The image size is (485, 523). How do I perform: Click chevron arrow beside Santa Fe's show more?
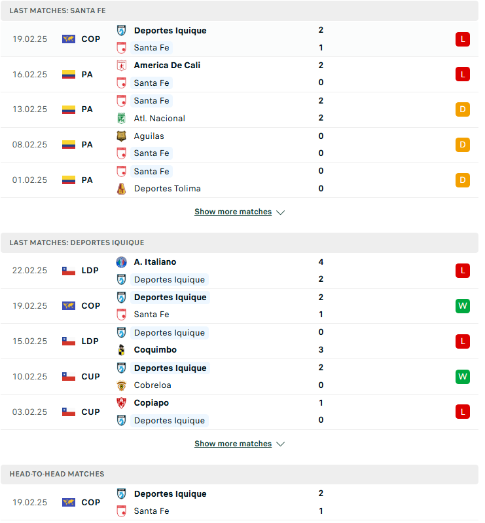281,213
